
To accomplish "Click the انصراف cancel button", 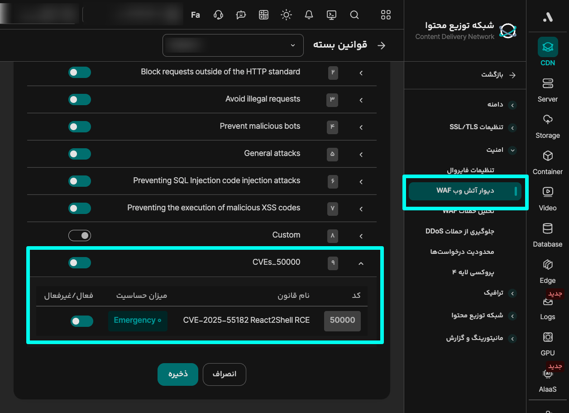I will (x=225, y=374).
